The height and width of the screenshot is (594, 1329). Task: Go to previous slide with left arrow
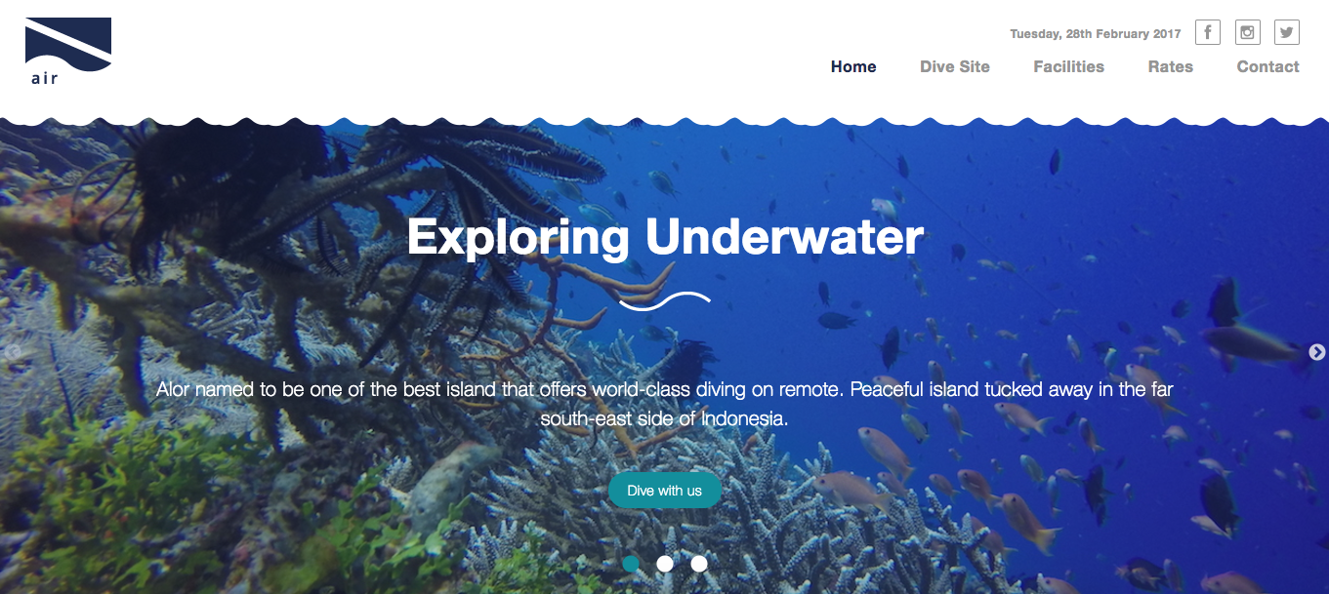pos(13,352)
